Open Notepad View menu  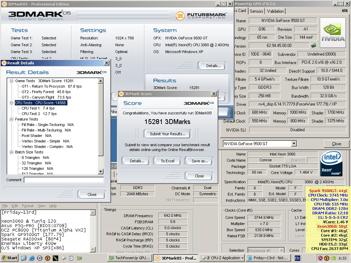tap(41, 206)
